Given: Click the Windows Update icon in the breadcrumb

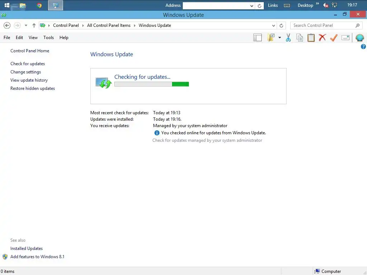Looking at the screenshot, I should [43, 25].
